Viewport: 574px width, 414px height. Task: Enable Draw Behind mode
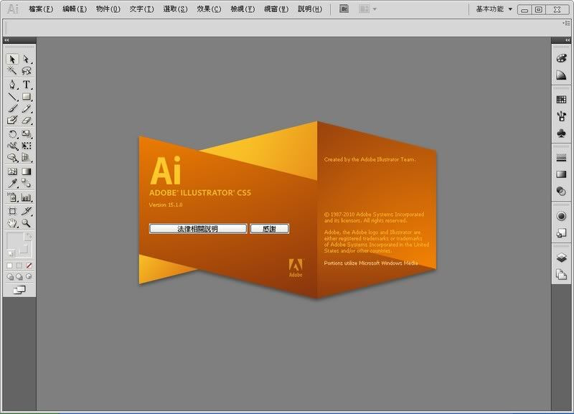(x=19, y=277)
